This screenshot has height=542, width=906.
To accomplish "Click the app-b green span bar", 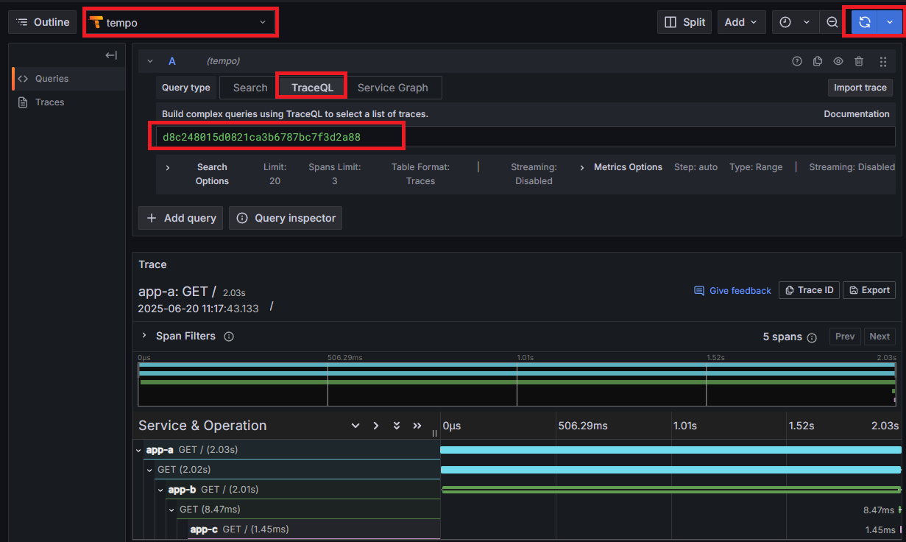I will pyautogui.click(x=671, y=490).
